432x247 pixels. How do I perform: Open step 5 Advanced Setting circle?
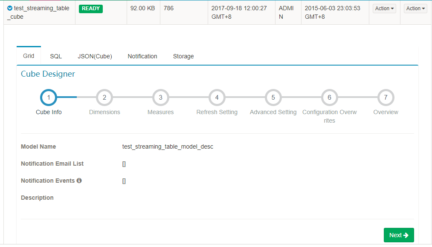pyautogui.click(x=273, y=97)
